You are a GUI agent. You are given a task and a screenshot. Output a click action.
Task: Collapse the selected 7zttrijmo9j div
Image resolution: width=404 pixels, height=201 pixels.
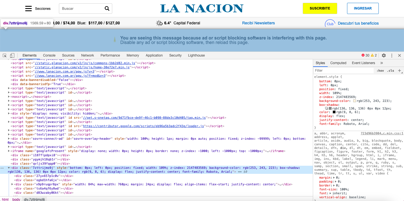pyautogui.click(x=9, y=168)
